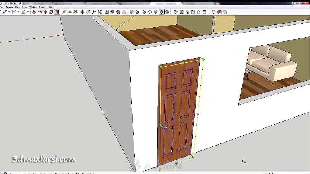This screenshot has height=174, width=310.
Task: Click the Send to LayOut icon
Action: (124, 12)
